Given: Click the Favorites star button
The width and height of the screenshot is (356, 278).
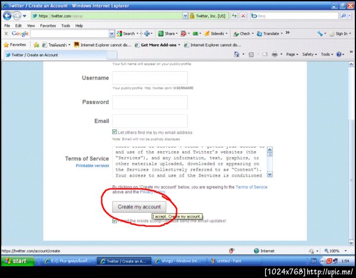Looking at the screenshot, I should coord(15,44).
